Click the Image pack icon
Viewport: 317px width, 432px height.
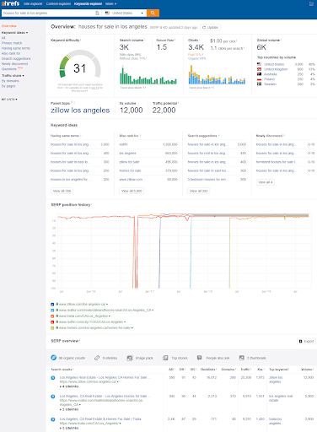[130, 358]
